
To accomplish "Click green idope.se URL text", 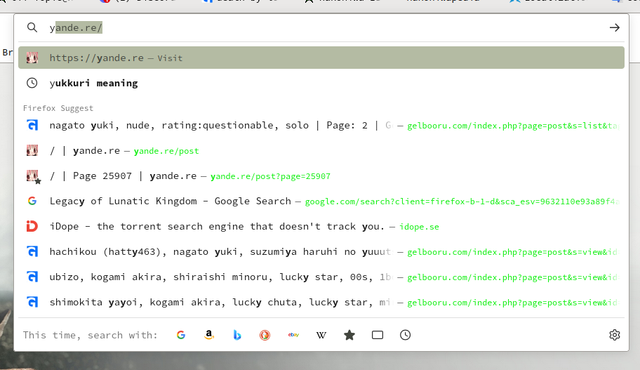I will pyautogui.click(x=419, y=227).
